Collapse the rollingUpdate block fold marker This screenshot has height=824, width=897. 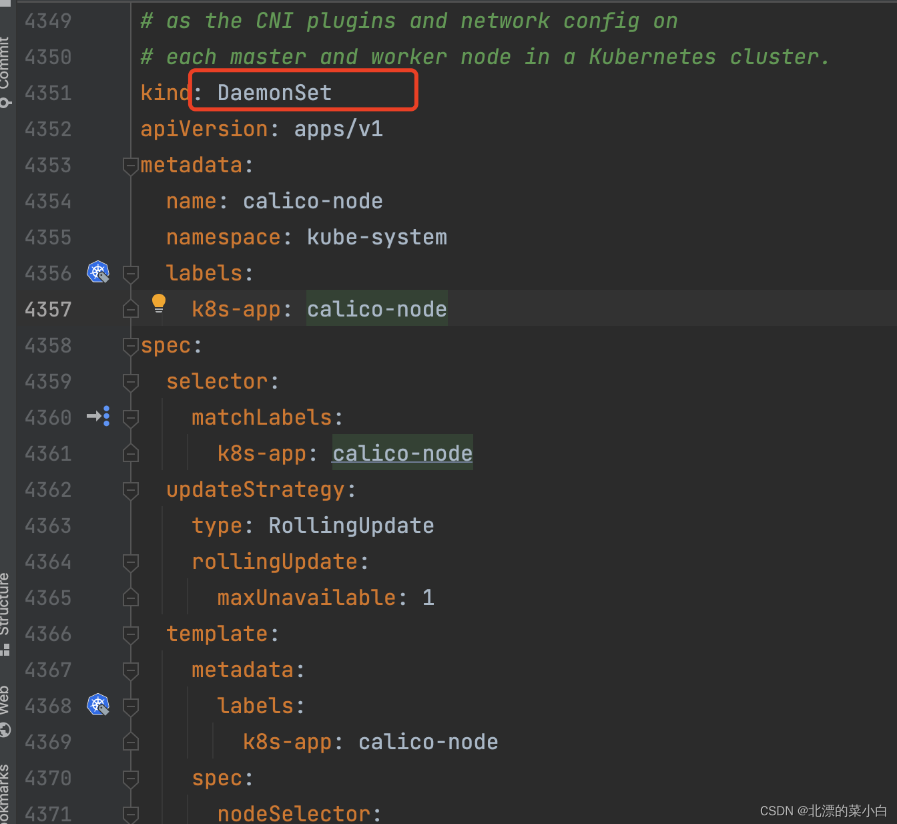coord(131,562)
